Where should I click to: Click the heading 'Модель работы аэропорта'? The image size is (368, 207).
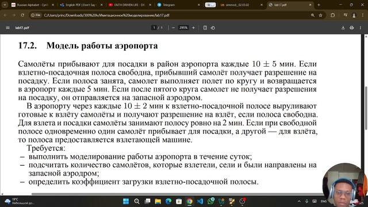102,45
